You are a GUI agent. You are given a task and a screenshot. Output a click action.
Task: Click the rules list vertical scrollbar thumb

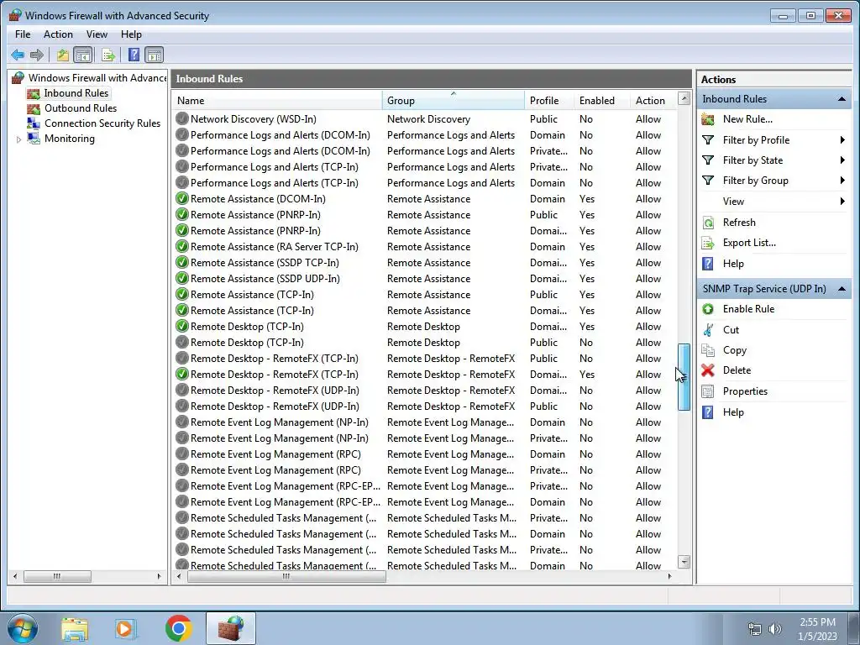pos(684,377)
